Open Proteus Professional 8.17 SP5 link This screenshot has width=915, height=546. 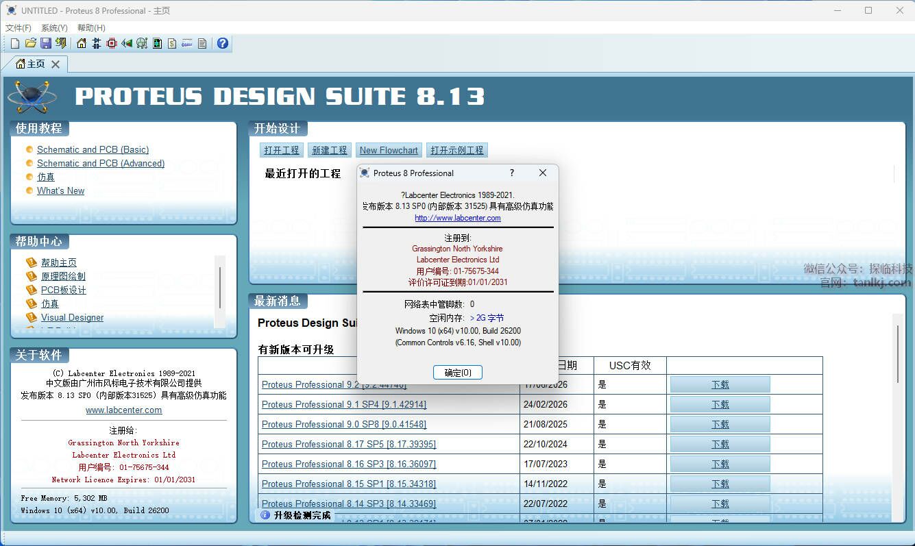(349, 444)
